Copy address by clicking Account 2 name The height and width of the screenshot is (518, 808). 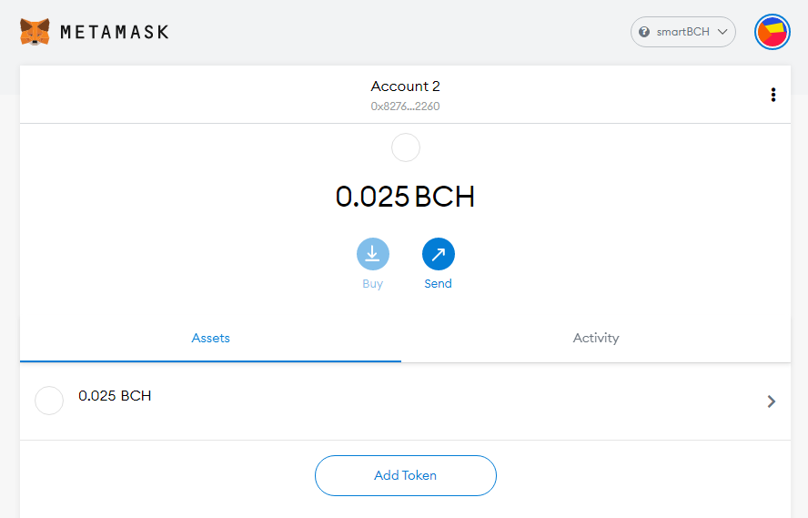point(406,86)
